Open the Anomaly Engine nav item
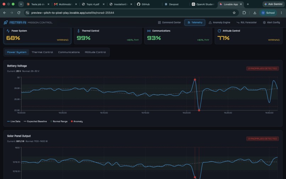Viewport: 286px width, 179px height. [219, 22]
